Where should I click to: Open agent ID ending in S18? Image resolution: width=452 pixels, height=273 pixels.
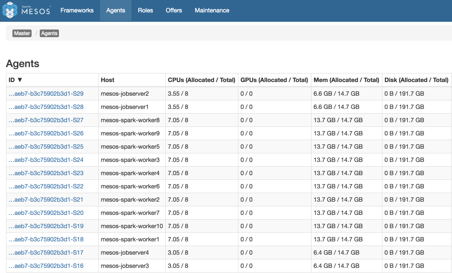coord(46,240)
